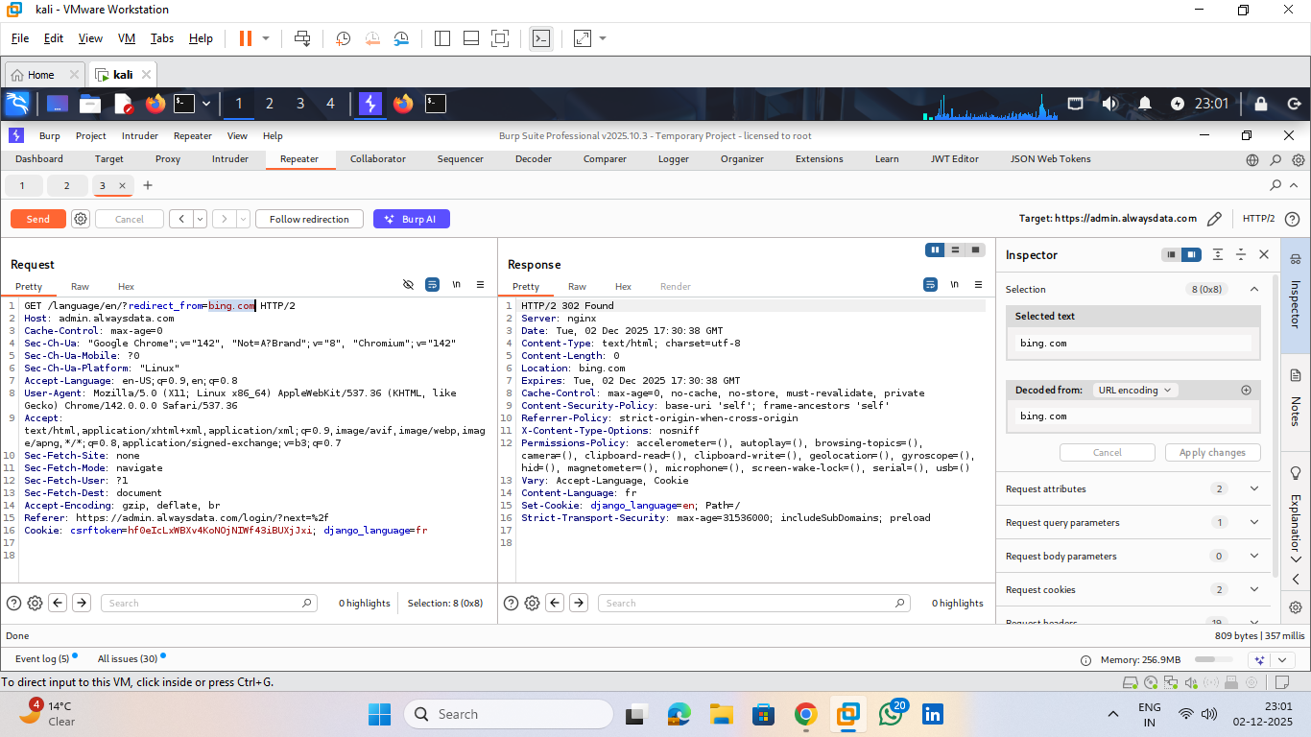Click the Follow redirection button
The width and height of the screenshot is (1311, 737).
309,219
